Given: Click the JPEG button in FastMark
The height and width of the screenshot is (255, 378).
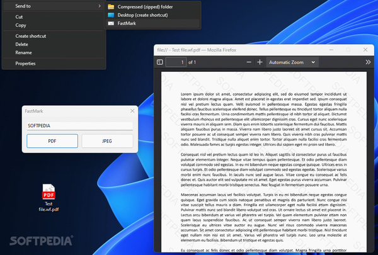Looking at the screenshot, I should 107,141.
